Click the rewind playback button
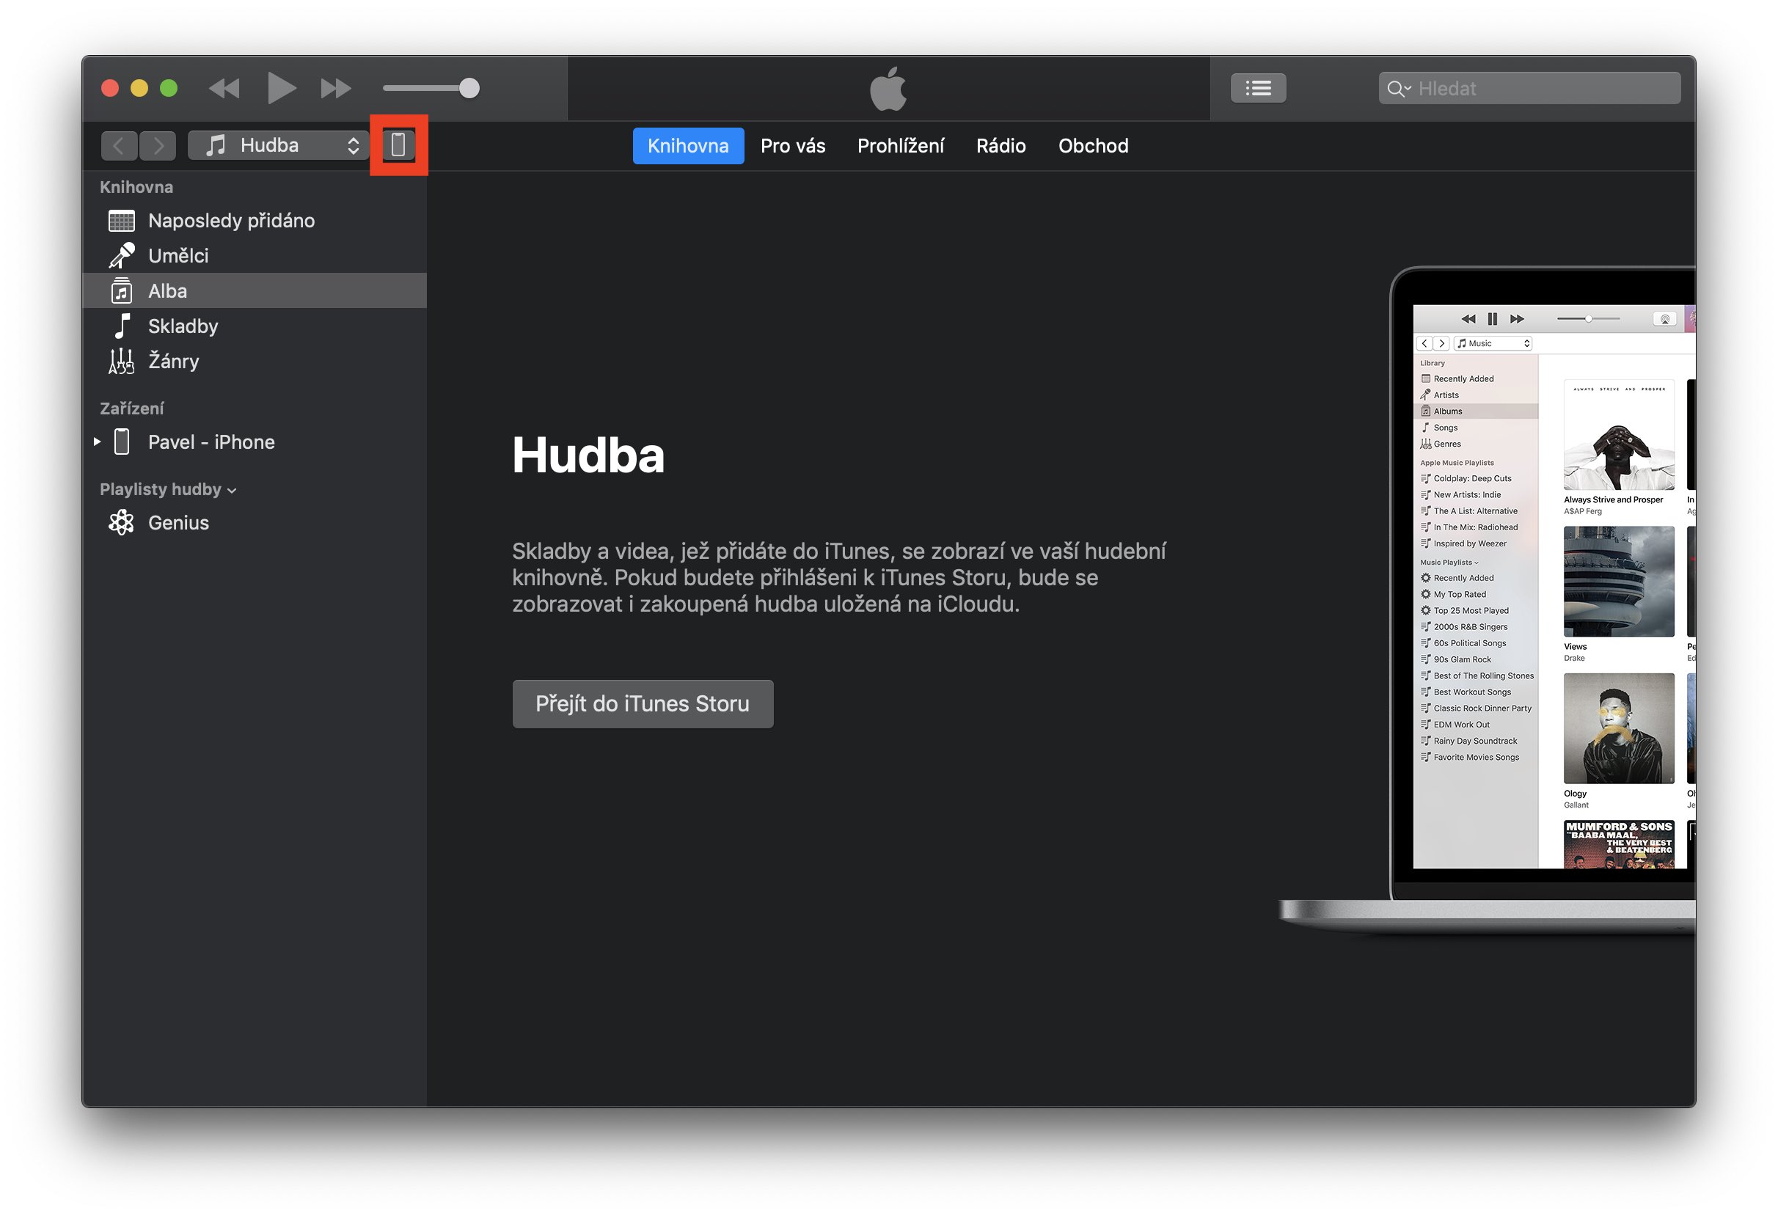The width and height of the screenshot is (1778, 1216). 224,89
